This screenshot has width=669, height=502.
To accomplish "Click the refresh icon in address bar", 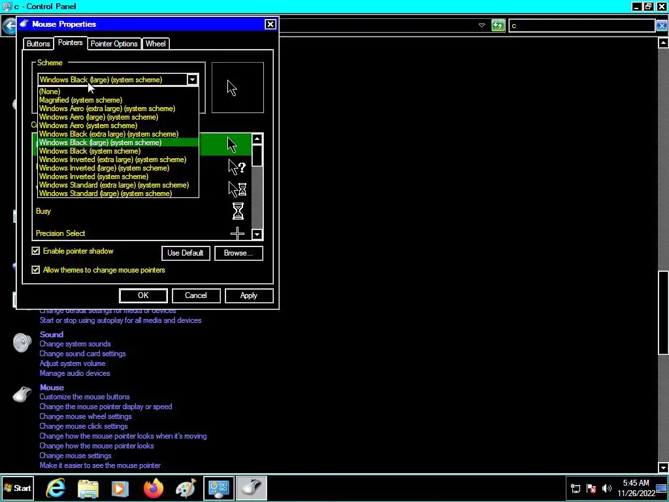I will (x=498, y=25).
